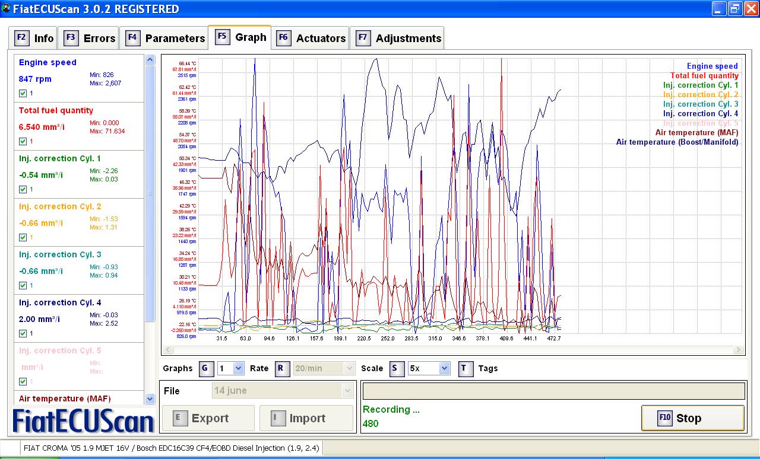Click the F10 icon on Stop button
This screenshot has height=459, width=760.
pos(664,417)
